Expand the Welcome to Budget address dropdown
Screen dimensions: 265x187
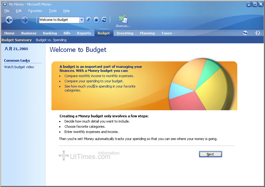click(82, 20)
